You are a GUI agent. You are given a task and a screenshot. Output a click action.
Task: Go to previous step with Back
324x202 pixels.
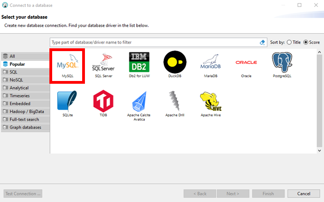click(199, 194)
